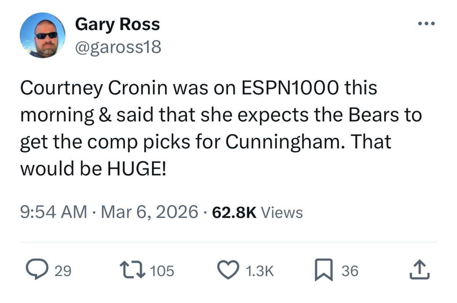
Task: Click the 1.3K likes count
Action: [x=260, y=271]
